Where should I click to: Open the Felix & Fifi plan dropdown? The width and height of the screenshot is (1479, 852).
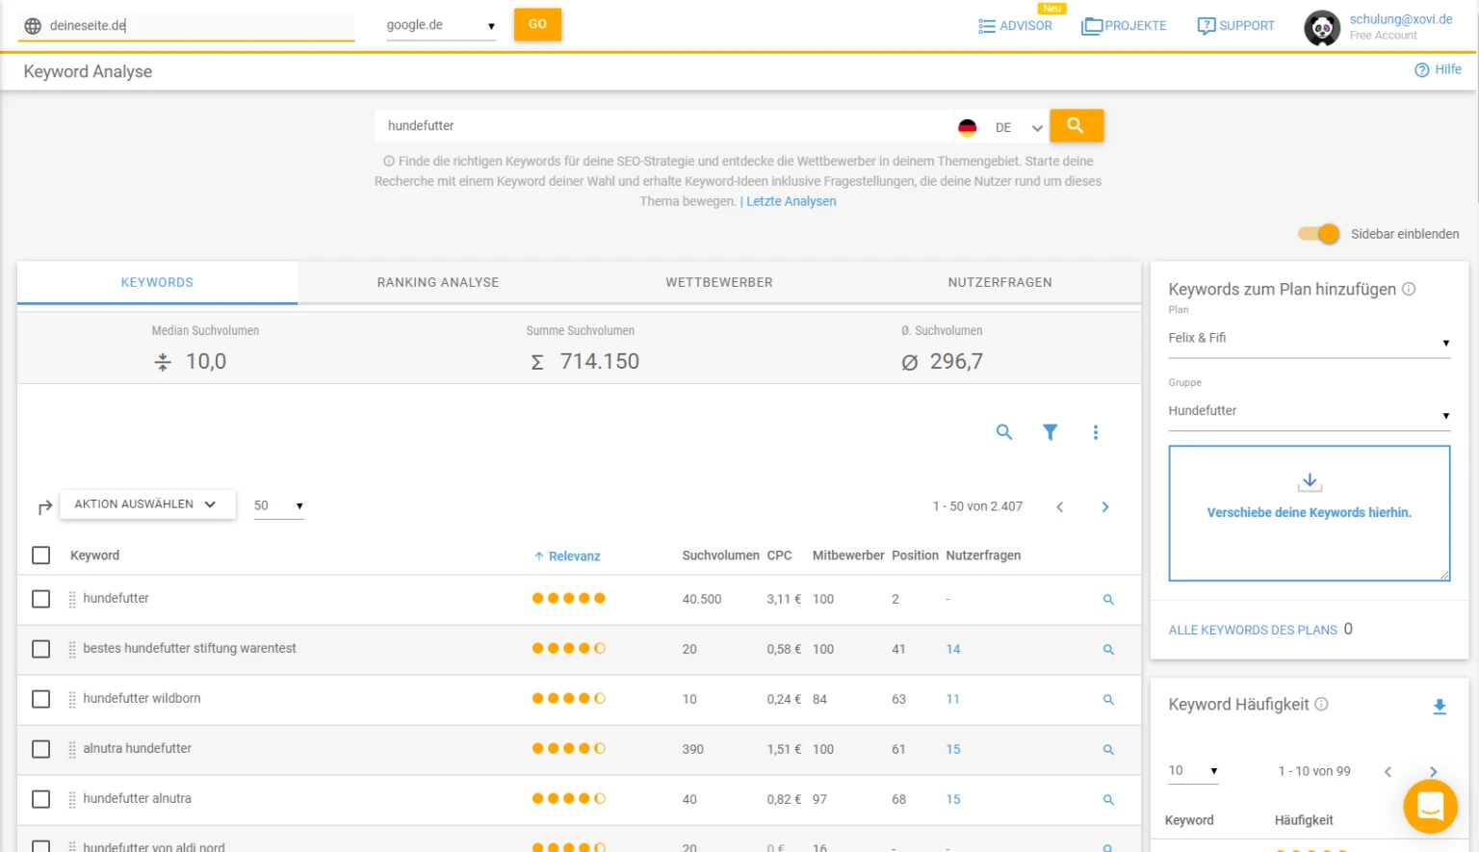1308,339
